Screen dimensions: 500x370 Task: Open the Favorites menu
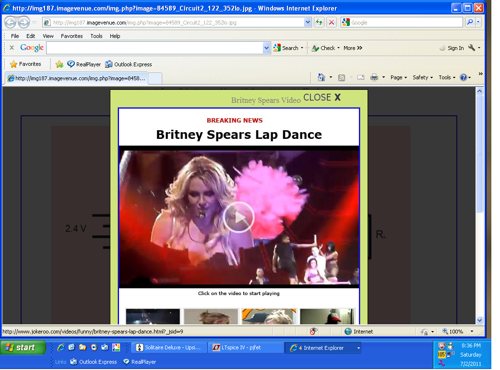pos(72,36)
